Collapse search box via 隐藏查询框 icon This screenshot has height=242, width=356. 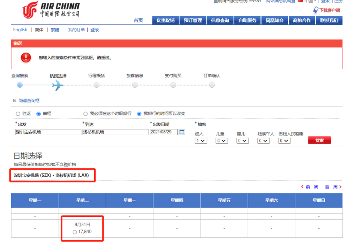click(15, 100)
